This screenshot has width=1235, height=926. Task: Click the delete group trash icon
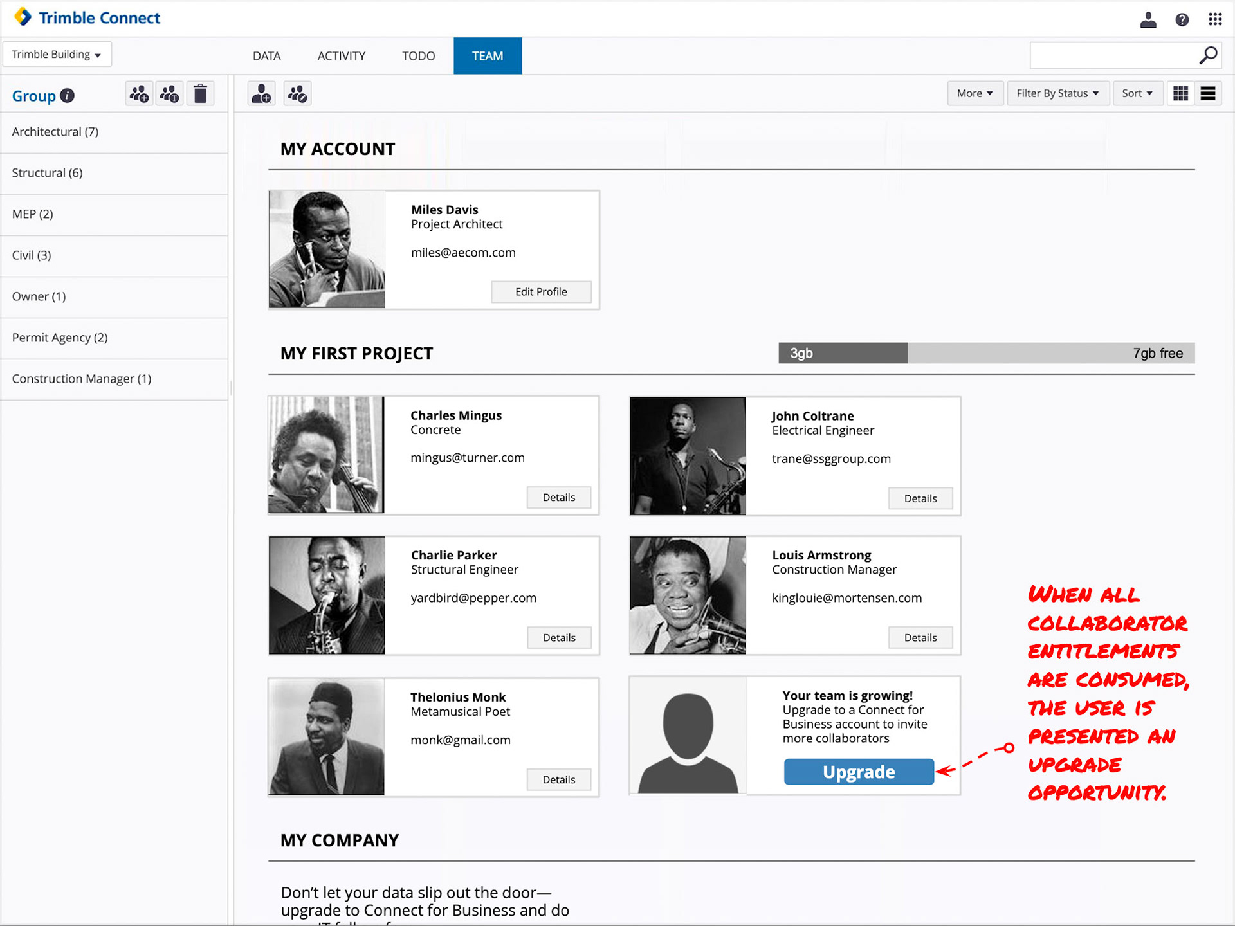point(201,94)
